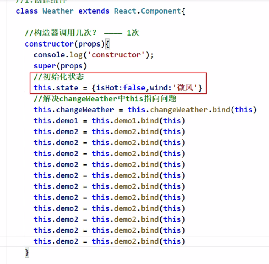This screenshot has height=264, width=269.
Task: Click the 'log' method name
Action: tap(76, 55)
